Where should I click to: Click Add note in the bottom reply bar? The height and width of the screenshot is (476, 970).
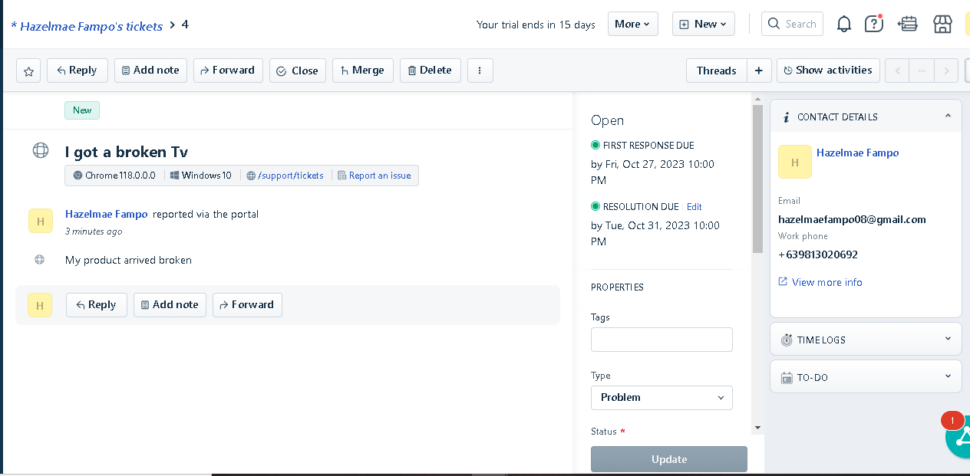pos(170,305)
